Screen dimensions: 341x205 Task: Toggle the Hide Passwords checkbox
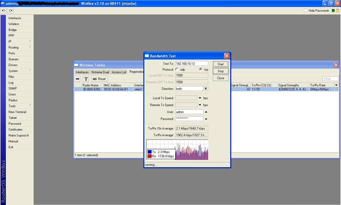(306, 10)
